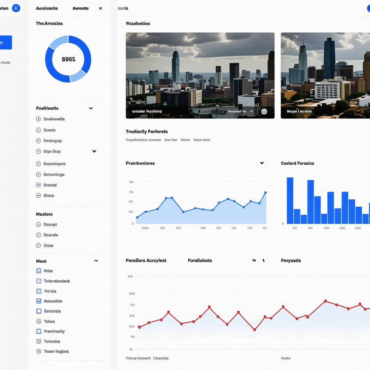Click the Frramp Fesswrit legend label
Image resolution: width=370 pixels, height=370 pixels.
[x=138, y=358]
